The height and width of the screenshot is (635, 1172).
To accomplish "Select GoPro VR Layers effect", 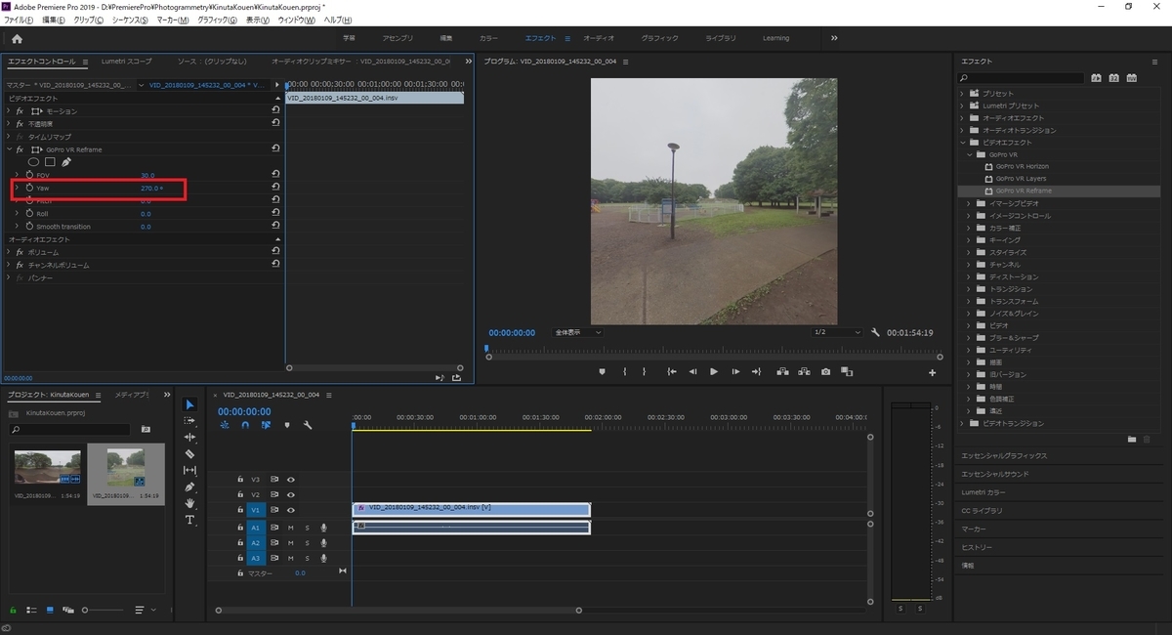I will pos(1021,179).
